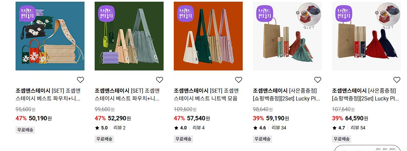Open Lucky Pl title priced 59,190원
This screenshot has width=407, height=151.
coord(287,95)
